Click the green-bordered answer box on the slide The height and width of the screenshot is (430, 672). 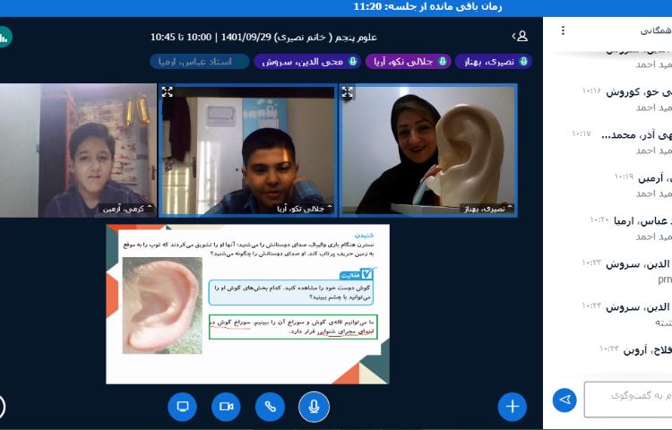point(293,327)
